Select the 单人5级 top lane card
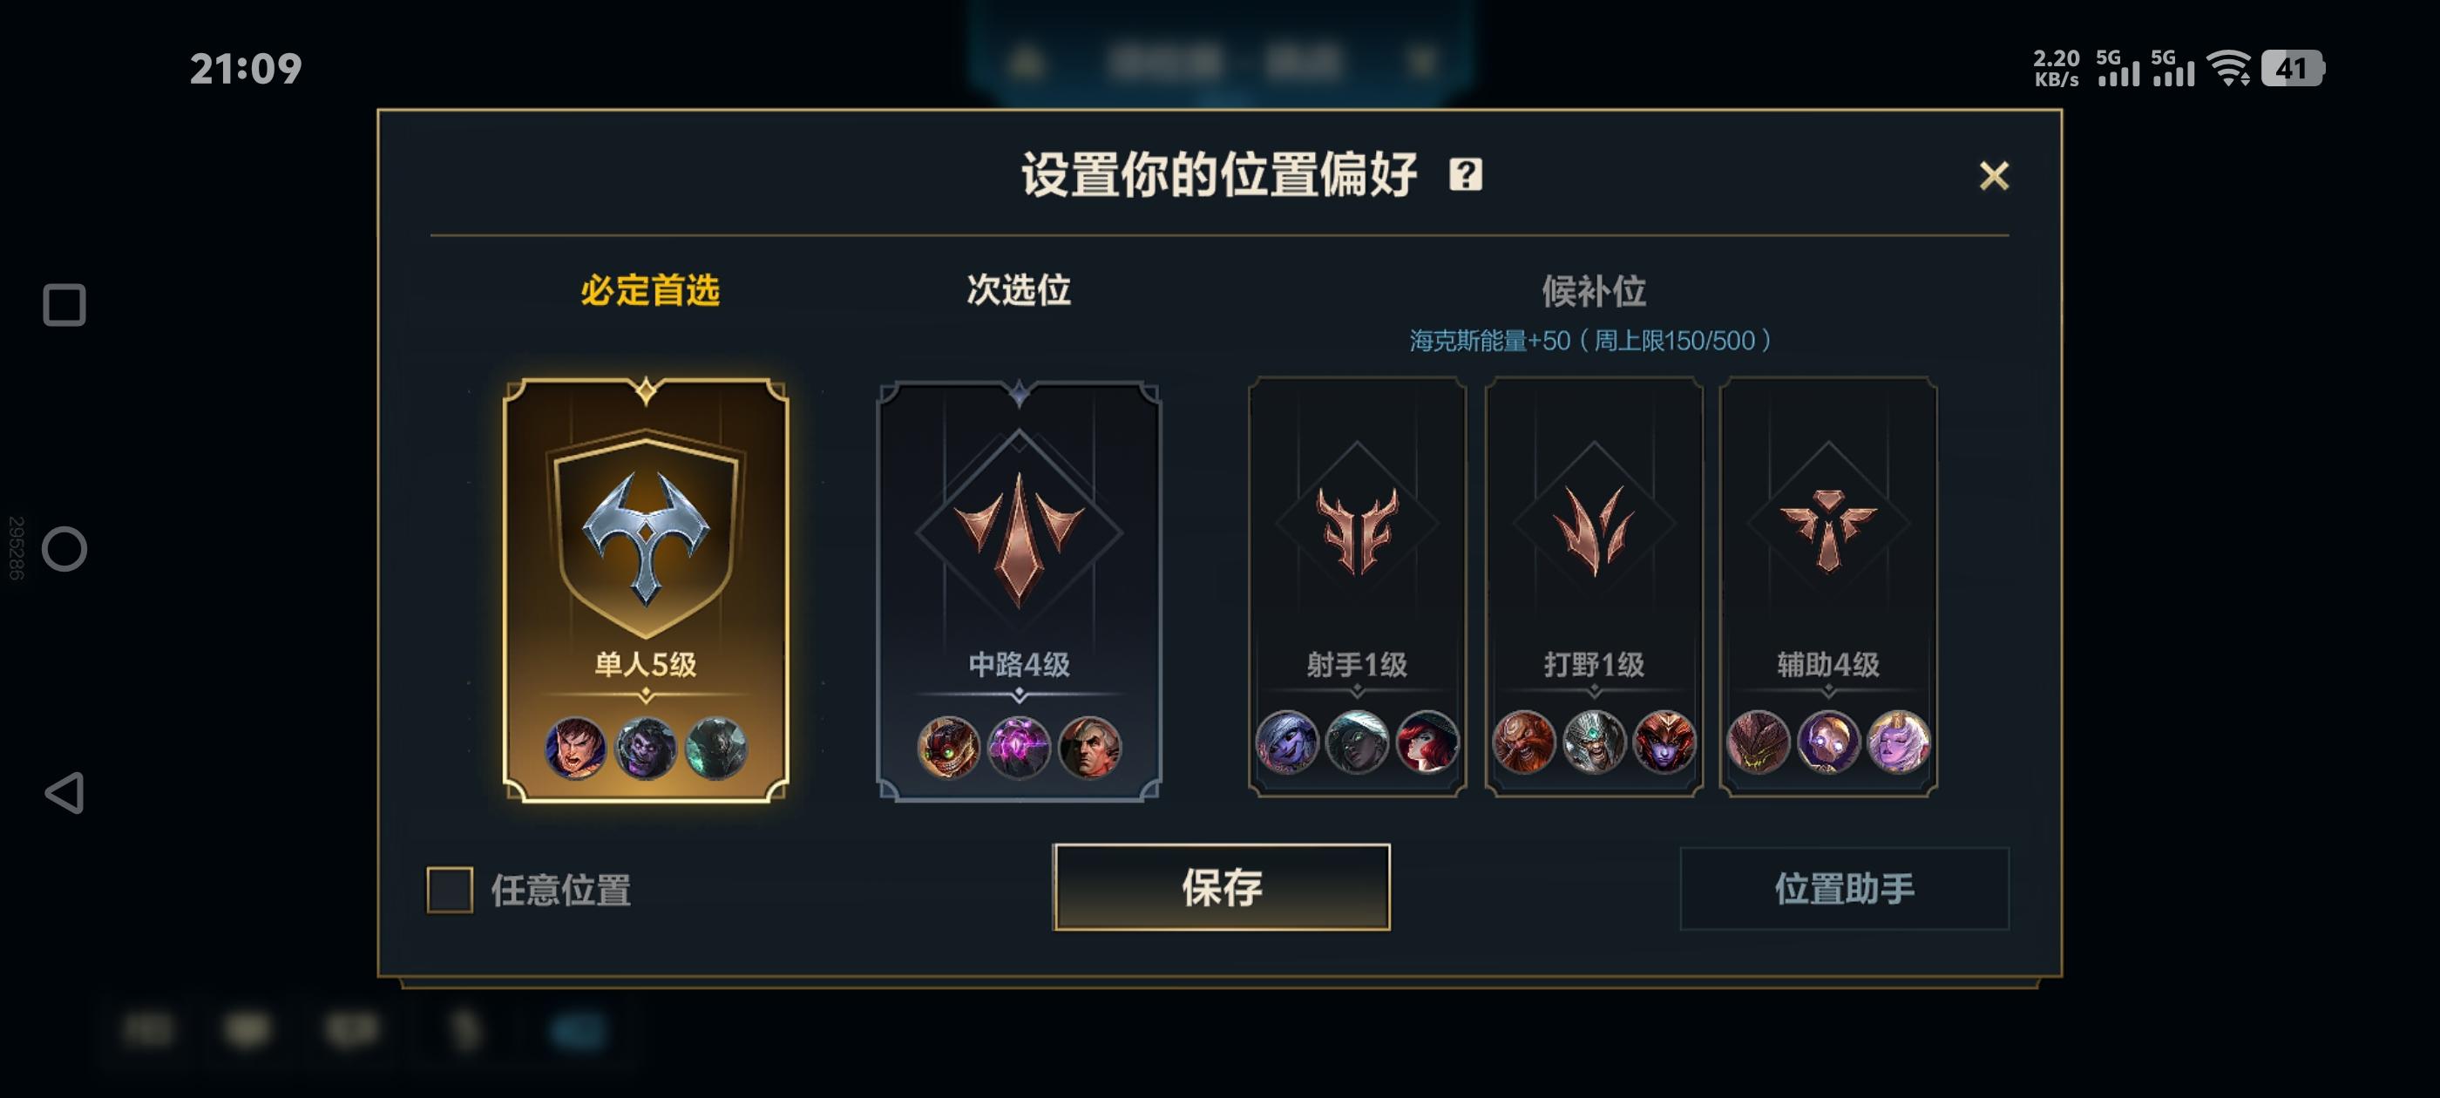This screenshot has height=1098, width=2440. [645, 589]
